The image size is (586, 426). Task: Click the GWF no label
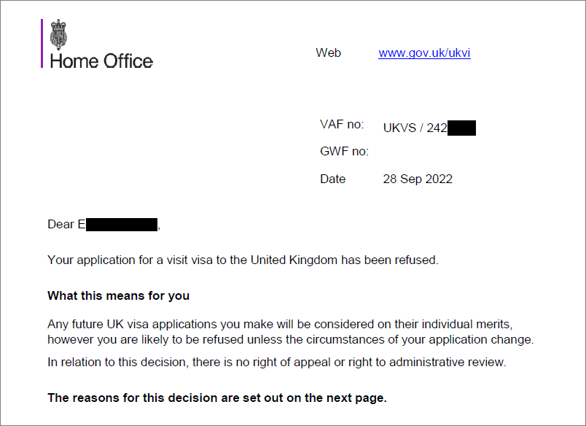pyautogui.click(x=344, y=151)
